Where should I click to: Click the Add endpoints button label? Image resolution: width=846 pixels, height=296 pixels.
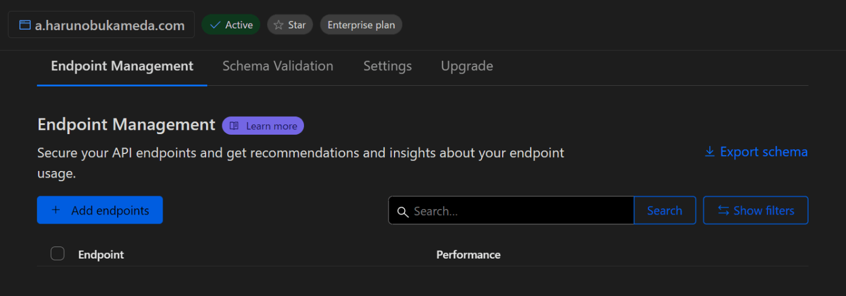tap(110, 210)
